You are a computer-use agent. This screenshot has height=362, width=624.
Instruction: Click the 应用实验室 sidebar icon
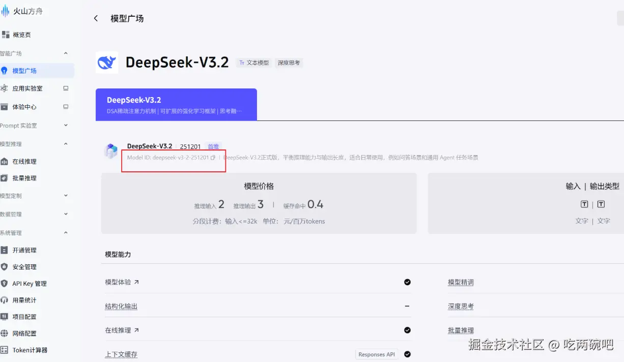tap(5, 88)
